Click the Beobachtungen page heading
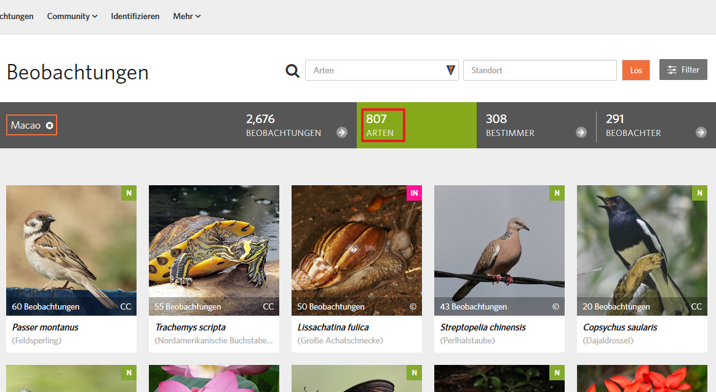 [78, 72]
